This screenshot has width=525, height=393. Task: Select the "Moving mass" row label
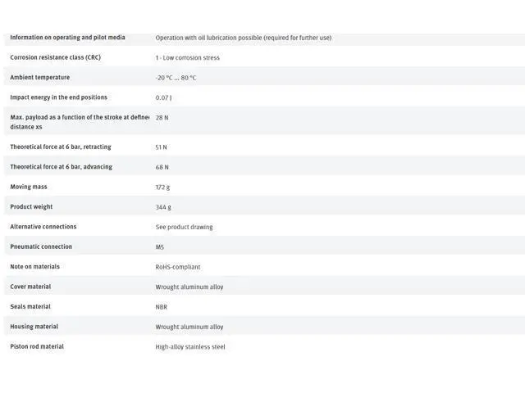click(29, 187)
